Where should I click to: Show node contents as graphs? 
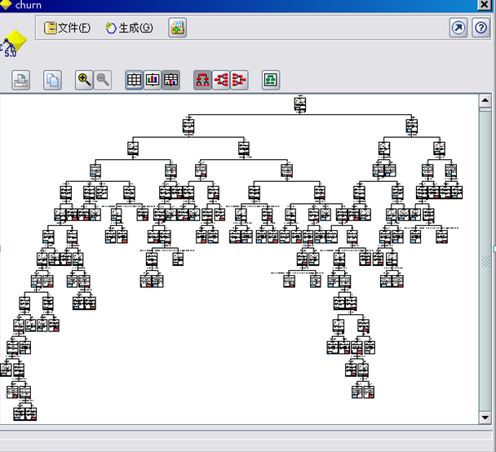[x=153, y=80]
